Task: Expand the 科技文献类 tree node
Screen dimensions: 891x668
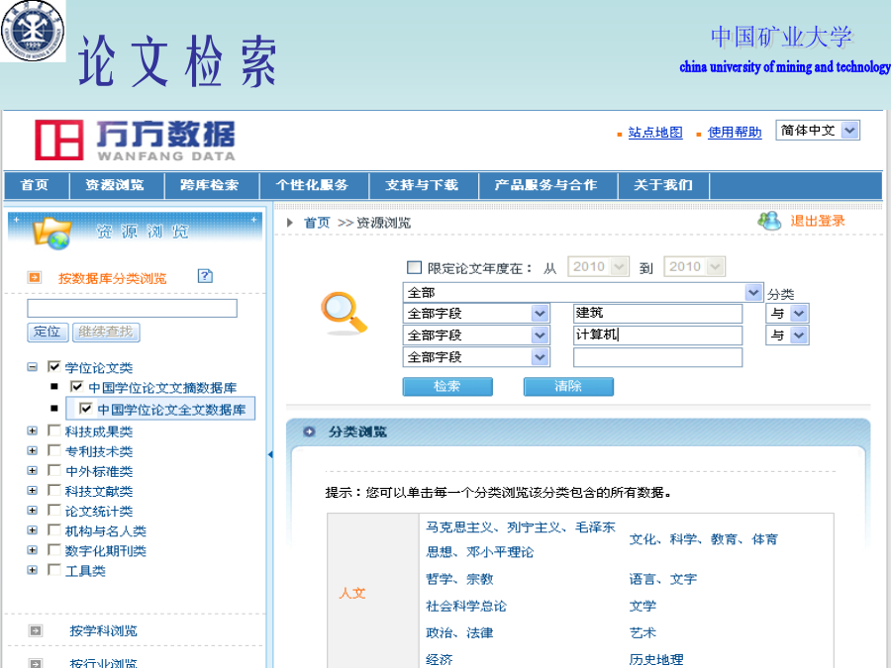Action: 33,491
